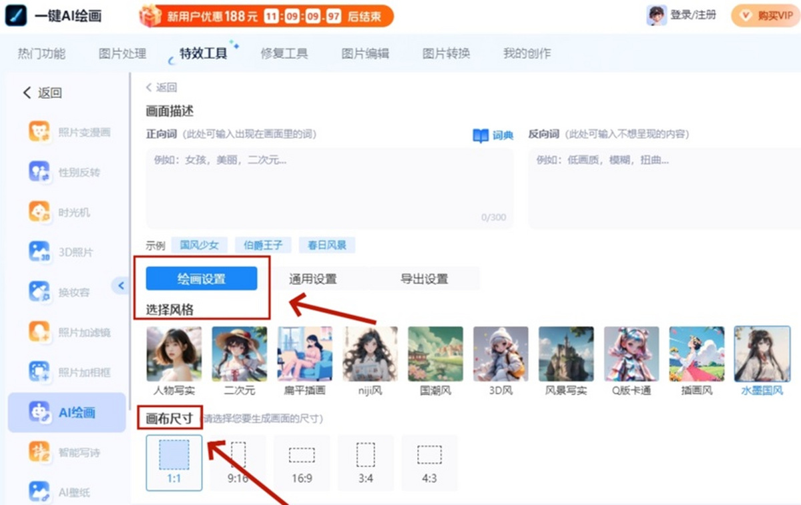
Task: Select the 16:9 aspect ratio
Action: pyautogui.click(x=302, y=462)
